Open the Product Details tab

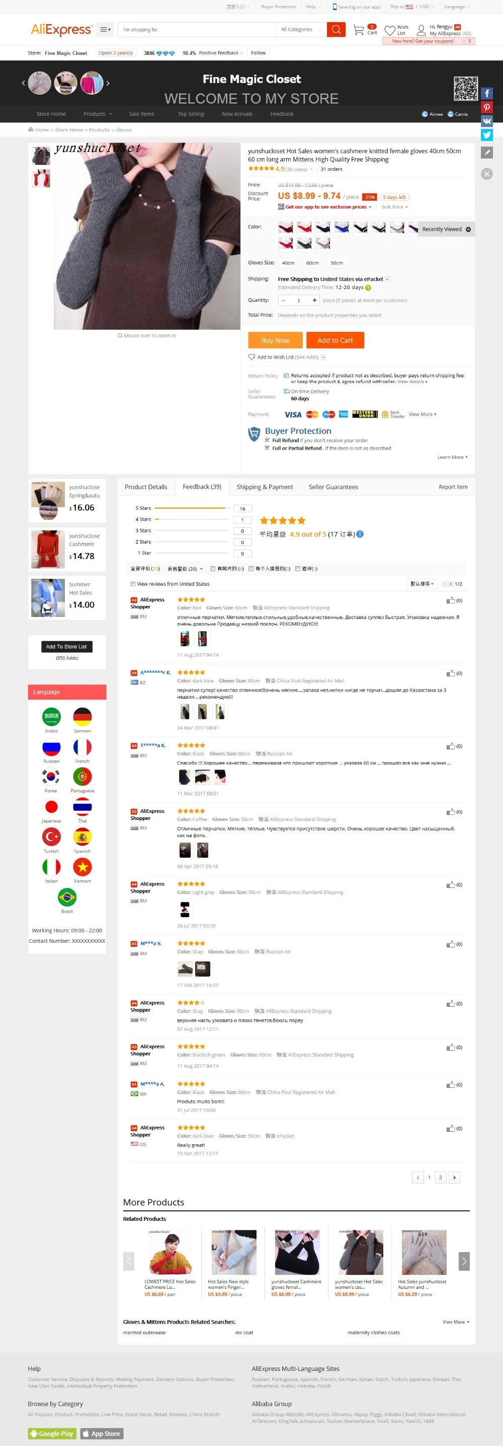[146, 487]
